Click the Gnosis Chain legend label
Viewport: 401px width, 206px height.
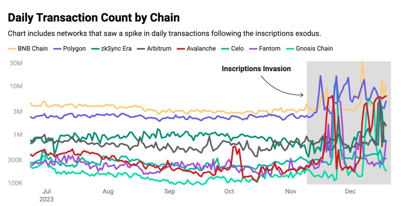click(x=314, y=48)
